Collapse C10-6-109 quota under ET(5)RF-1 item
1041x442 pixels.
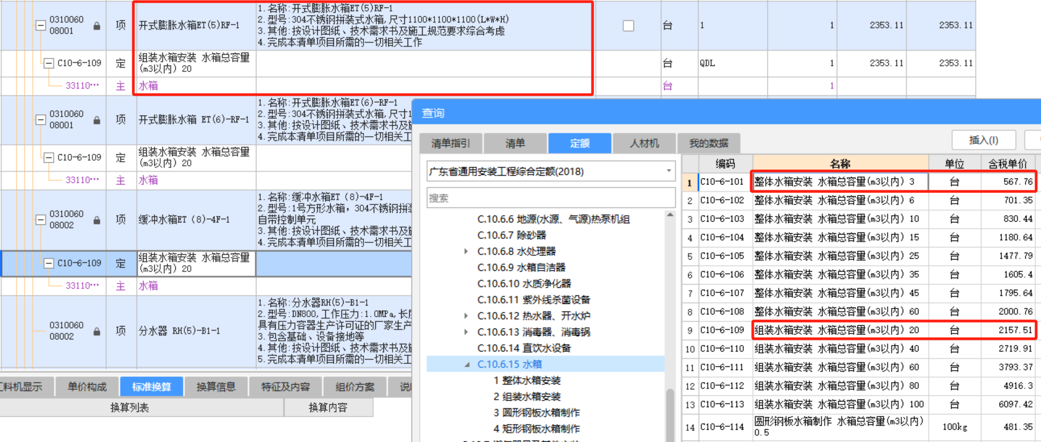tap(48, 63)
